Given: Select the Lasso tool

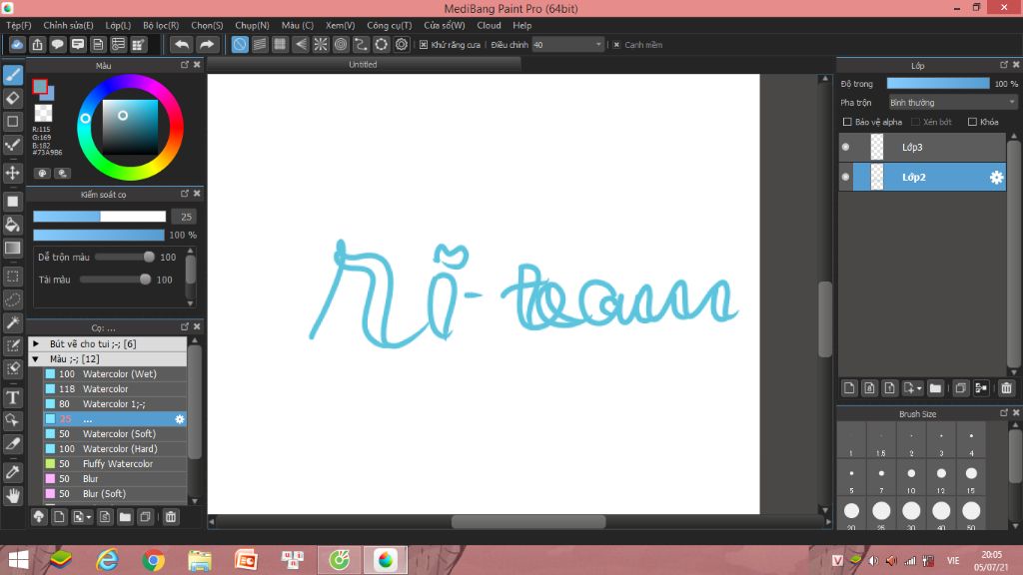Looking at the screenshot, I should tap(13, 299).
